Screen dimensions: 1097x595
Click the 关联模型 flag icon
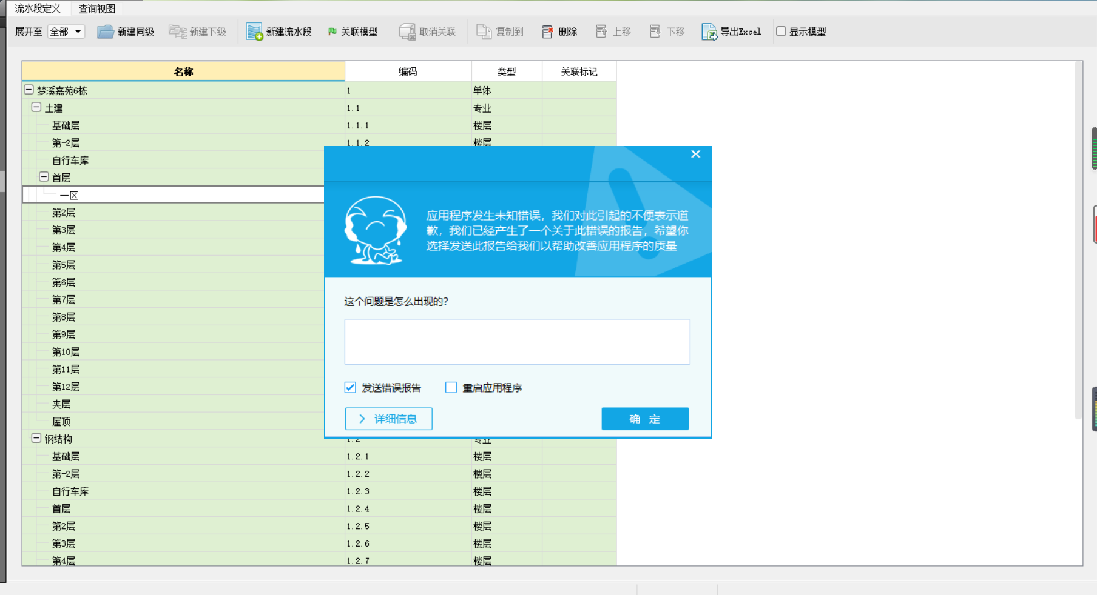pyautogui.click(x=332, y=32)
